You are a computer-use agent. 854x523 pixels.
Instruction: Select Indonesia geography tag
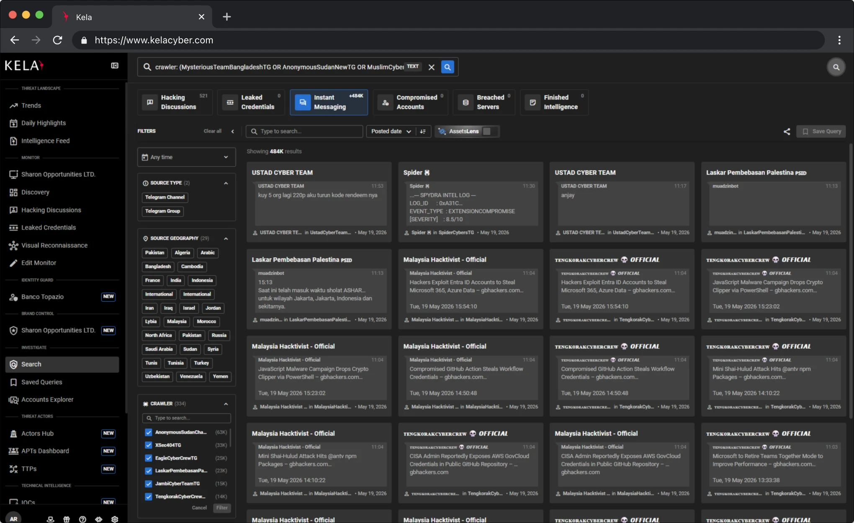[202, 280]
